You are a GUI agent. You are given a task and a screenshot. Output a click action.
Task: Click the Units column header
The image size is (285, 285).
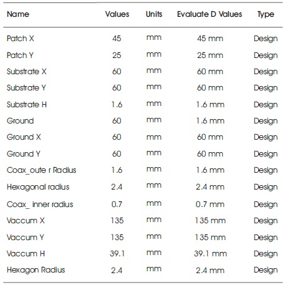pos(154,14)
